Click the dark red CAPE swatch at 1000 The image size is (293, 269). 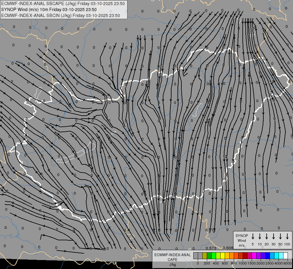pos(245,256)
